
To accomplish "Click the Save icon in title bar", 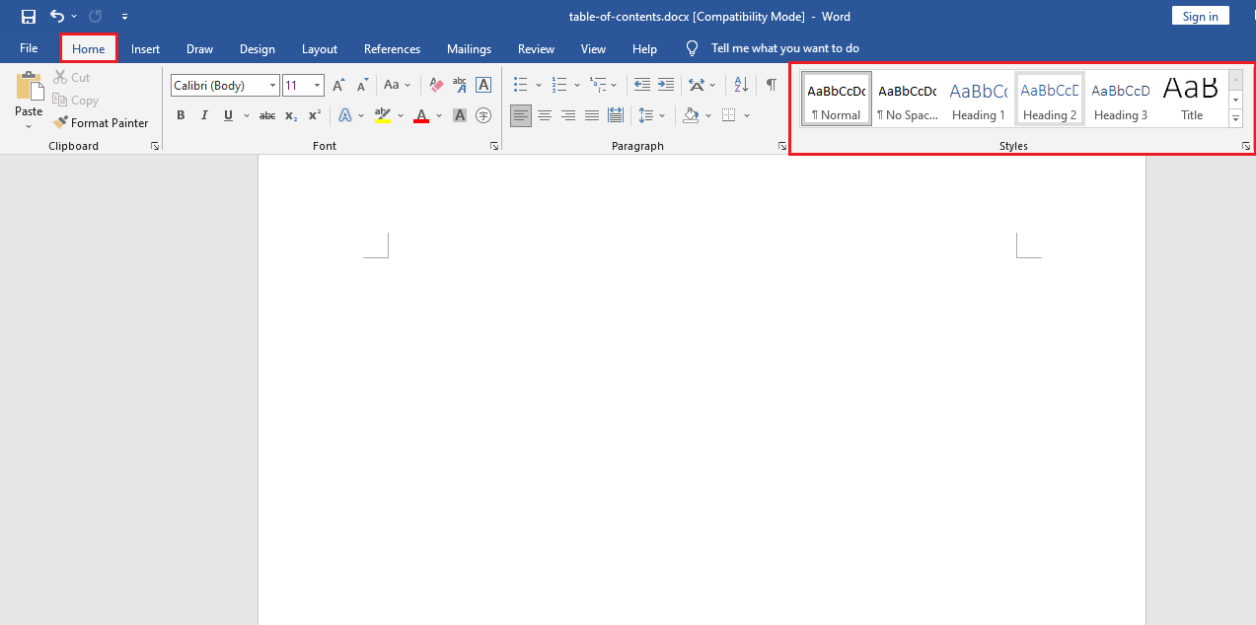I will tap(29, 17).
